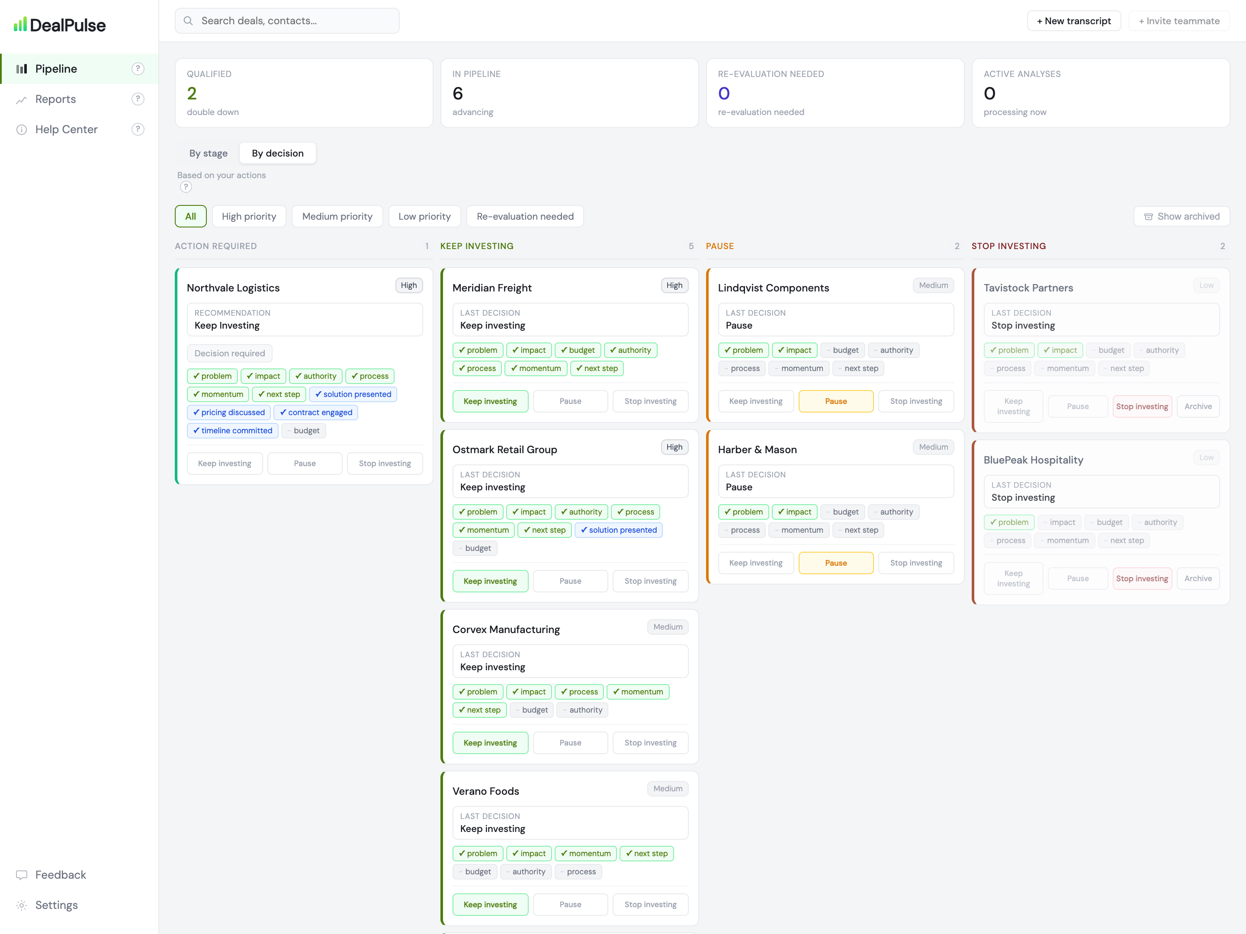Click the Pipeline bar chart icon
Image resolution: width=1246 pixels, height=934 pixels.
point(21,69)
